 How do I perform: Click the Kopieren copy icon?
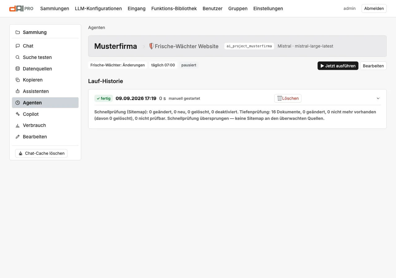point(18,80)
